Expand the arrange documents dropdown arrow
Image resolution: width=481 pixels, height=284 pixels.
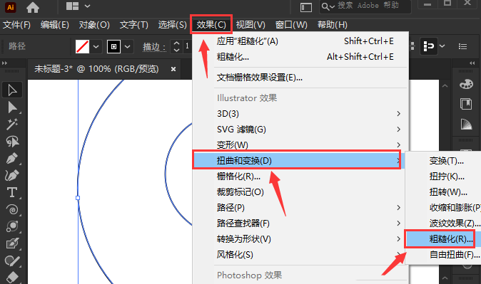click(88, 6)
